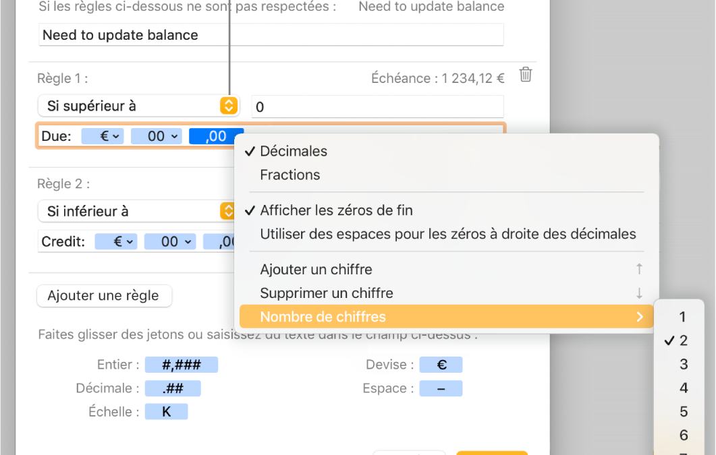Click the Échelle K token
This screenshot has height=455, width=716.
(166, 412)
